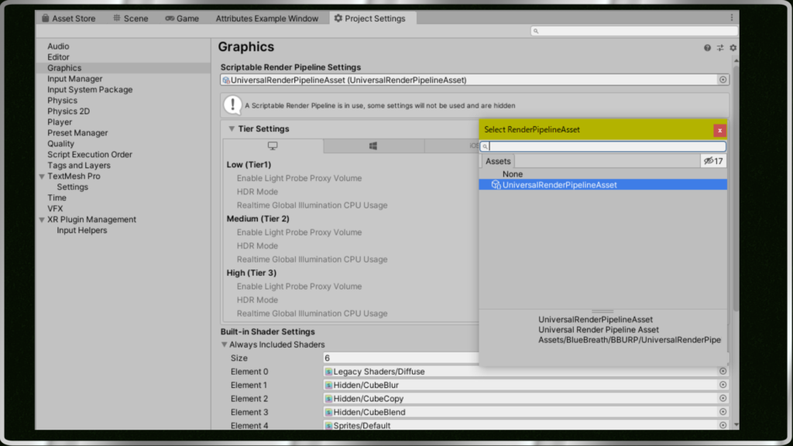This screenshot has width=793, height=446.
Task: Click the Graphics presets slider icon
Action: pos(720,48)
